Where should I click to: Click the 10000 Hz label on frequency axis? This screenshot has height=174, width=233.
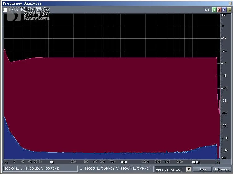click(x=196, y=162)
